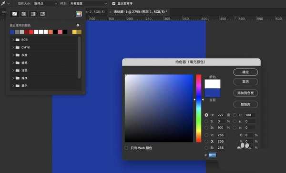Select the Lab lowercase b radio button
The width and height of the screenshot is (286, 173).
[235, 127]
